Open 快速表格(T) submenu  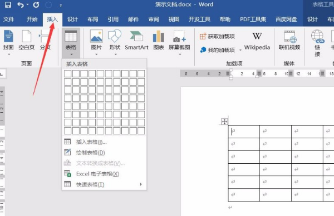(104, 184)
